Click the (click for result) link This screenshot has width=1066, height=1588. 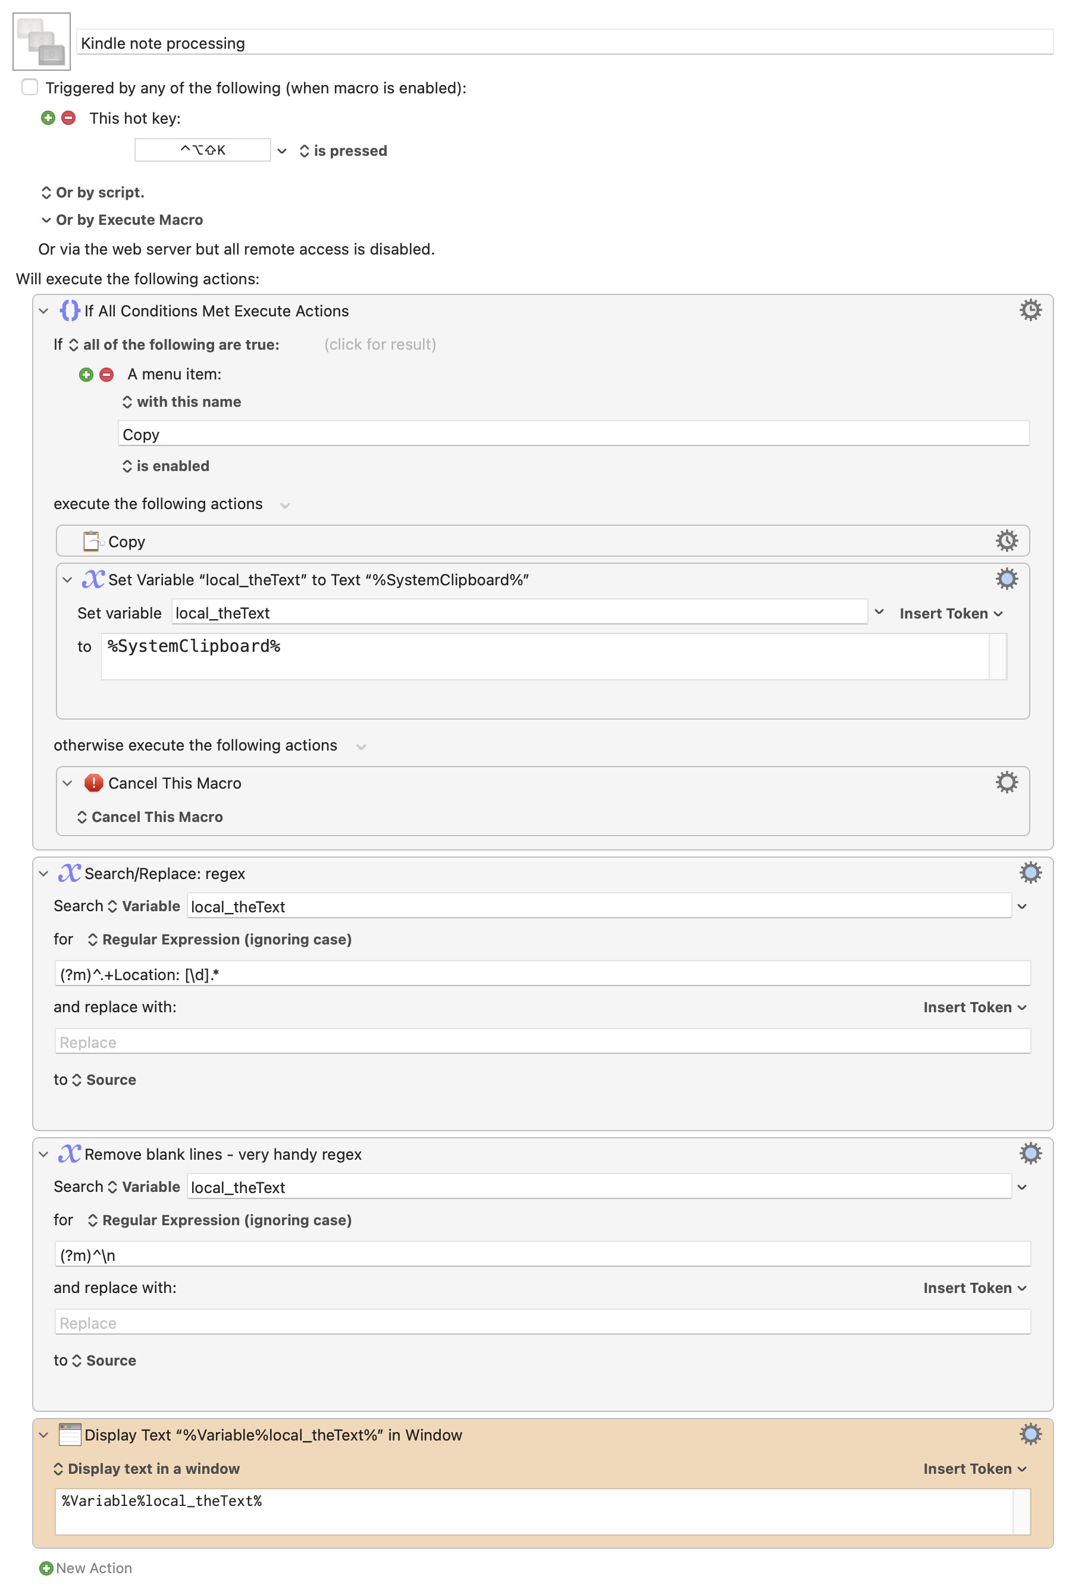pos(380,344)
